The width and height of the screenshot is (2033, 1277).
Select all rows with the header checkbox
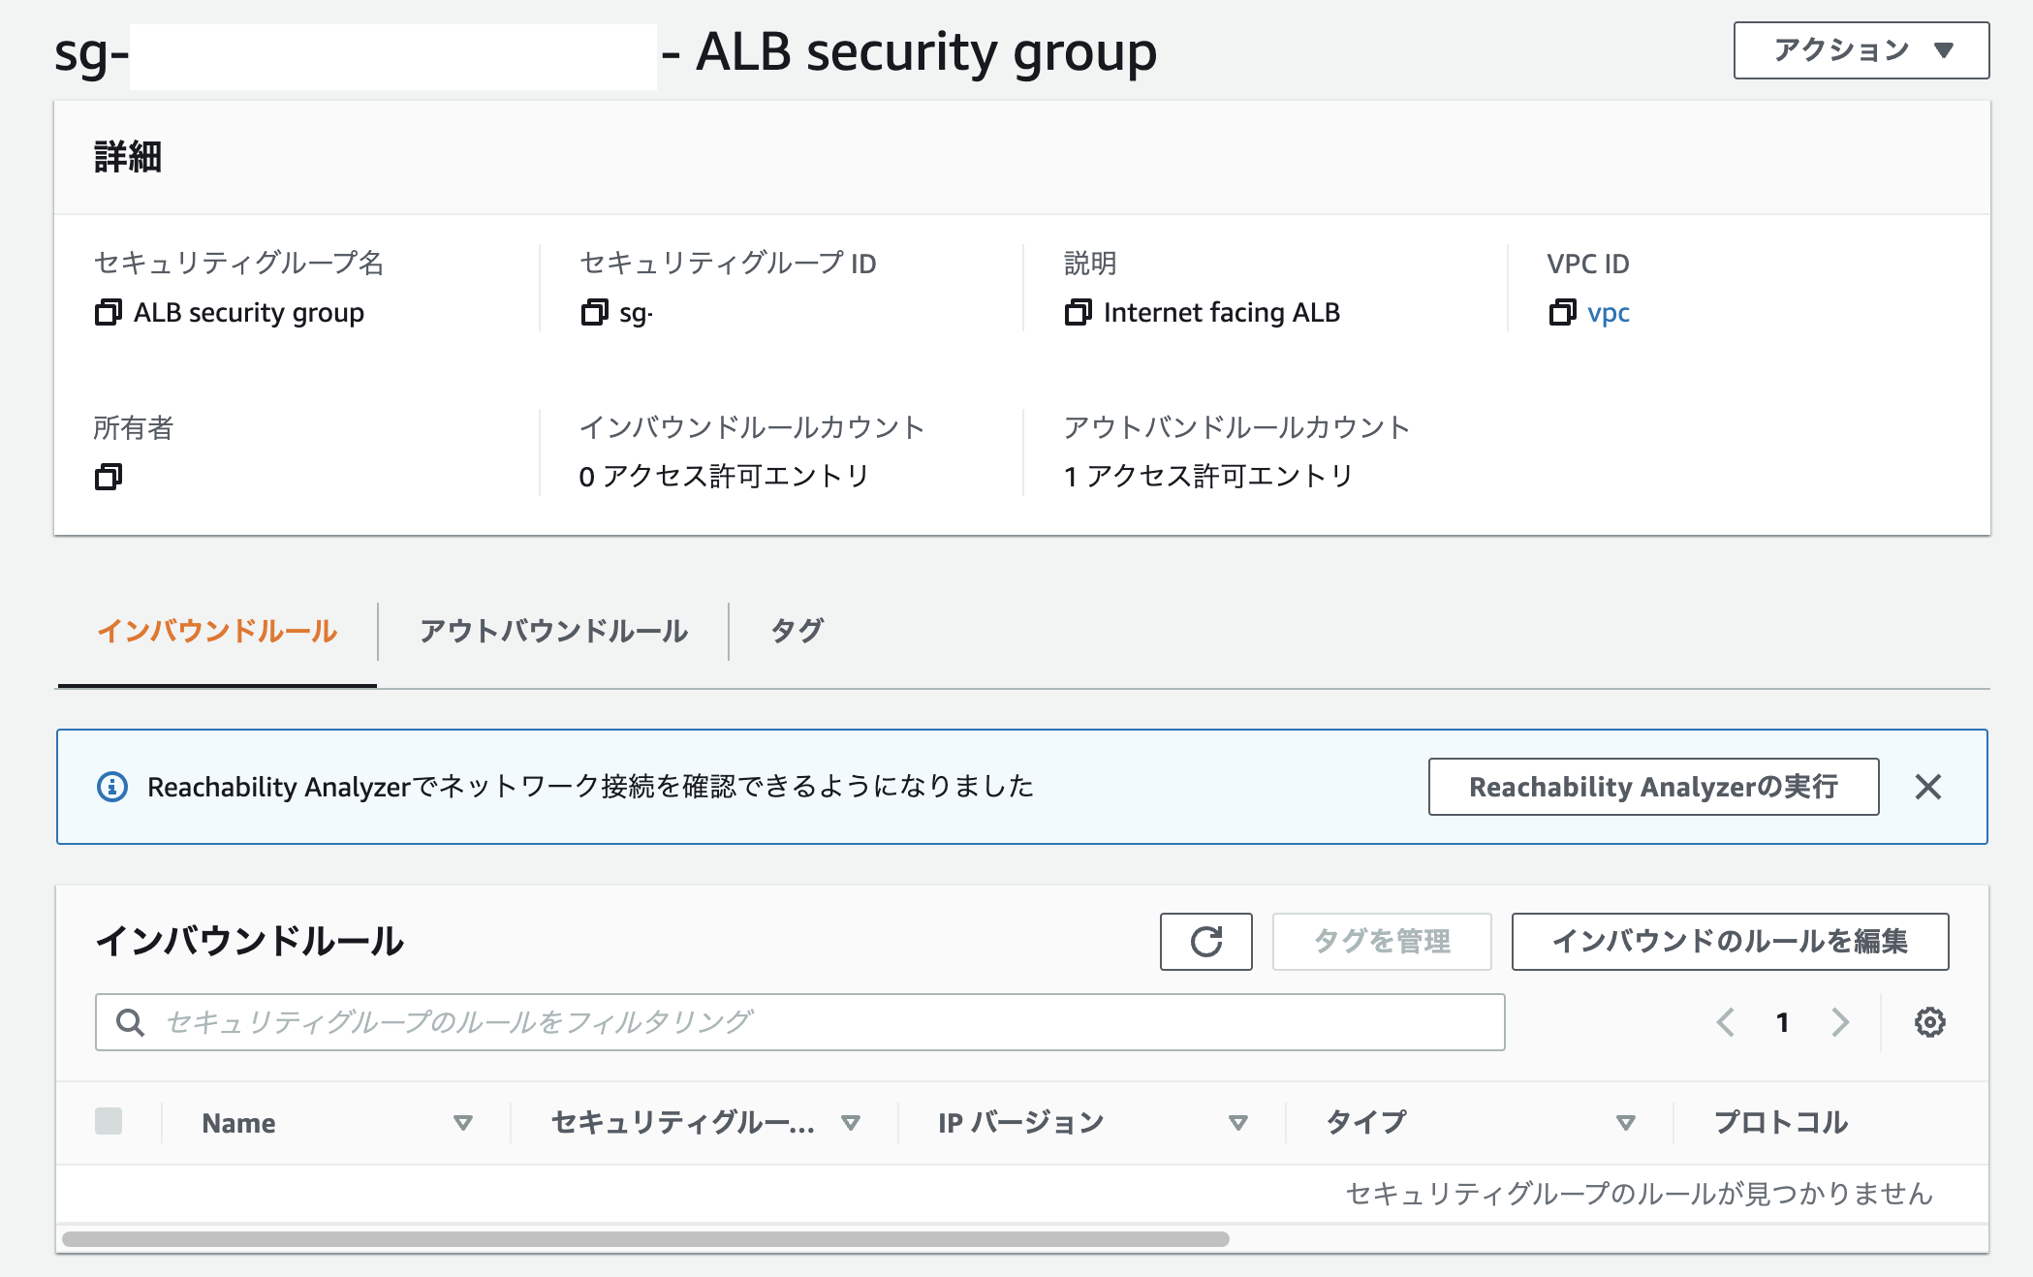coord(109,1122)
